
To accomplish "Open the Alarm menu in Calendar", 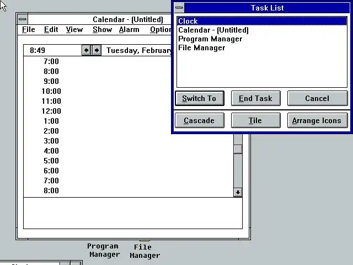I will click(x=129, y=29).
